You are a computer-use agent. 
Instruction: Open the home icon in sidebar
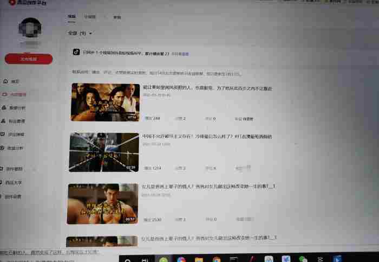(6, 81)
